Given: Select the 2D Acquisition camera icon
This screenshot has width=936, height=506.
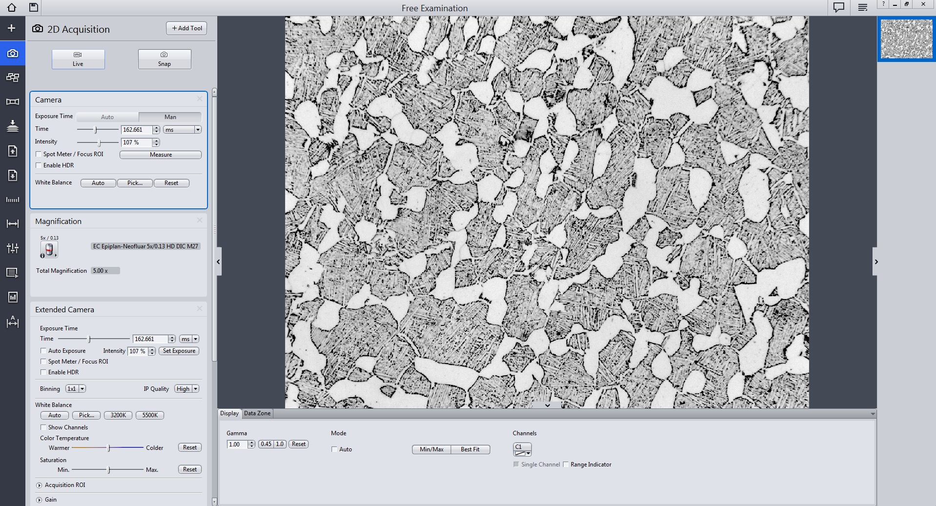Looking at the screenshot, I should pos(12,53).
